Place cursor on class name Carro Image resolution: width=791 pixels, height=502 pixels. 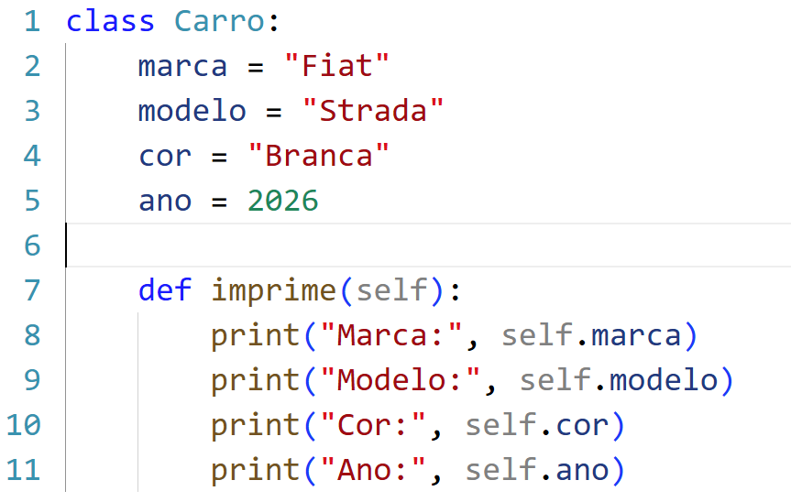(x=219, y=22)
